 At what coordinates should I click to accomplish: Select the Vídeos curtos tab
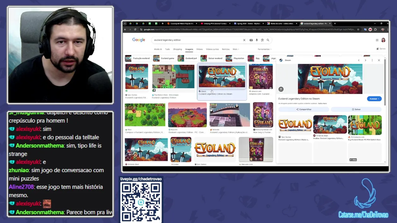[212, 49]
